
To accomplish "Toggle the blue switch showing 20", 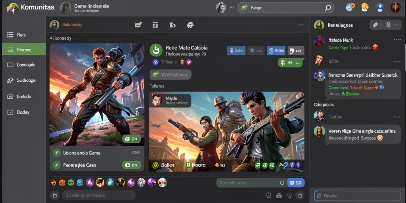I will (296, 183).
